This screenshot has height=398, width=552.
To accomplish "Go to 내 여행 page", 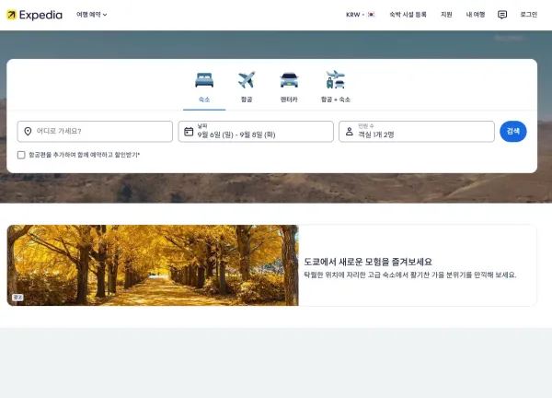I will click(x=476, y=15).
